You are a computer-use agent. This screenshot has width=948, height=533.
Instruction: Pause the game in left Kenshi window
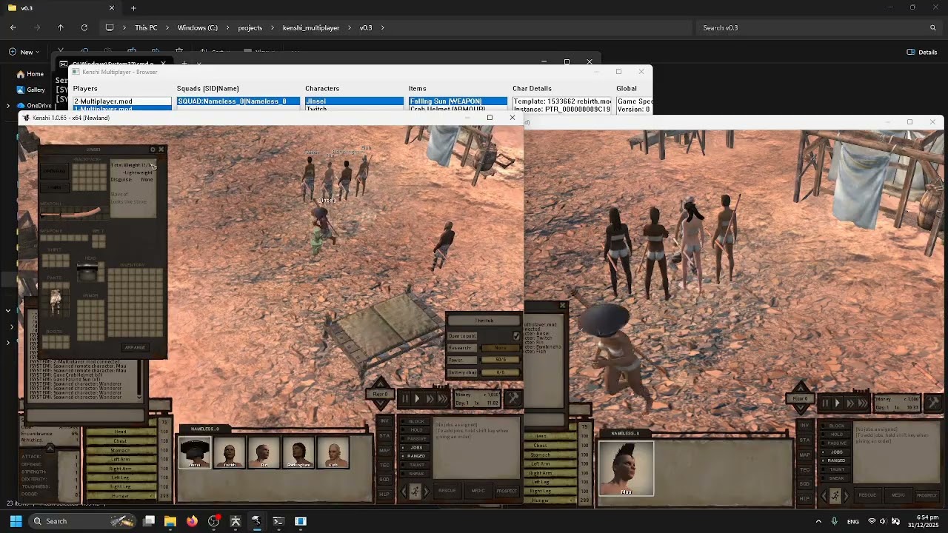click(x=405, y=399)
